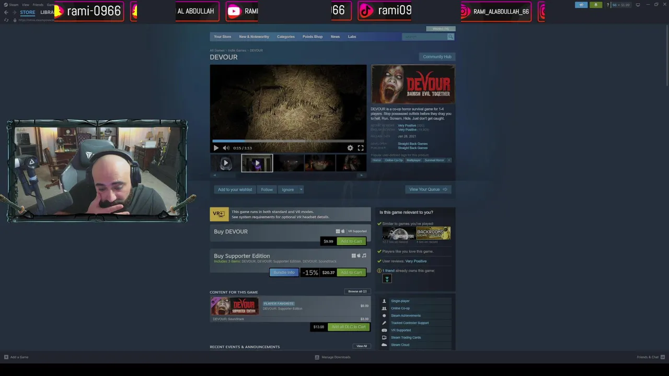
Task: Open the Your Store menu
Action: pyautogui.click(x=222, y=37)
